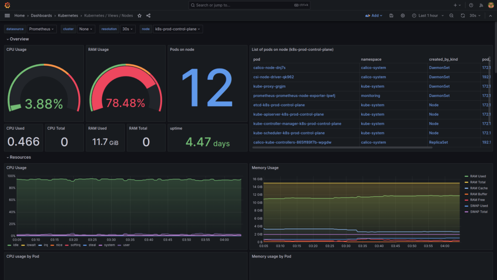Click the CPU usage by Pod title
The height and width of the screenshot is (280, 497).
tap(23, 256)
